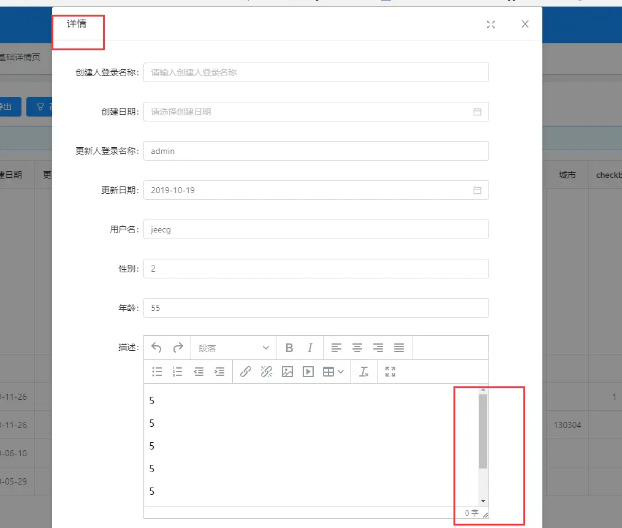Justify text in the editor
The height and width of the screenshot is (528, 622).
click(x=399, y=348)
